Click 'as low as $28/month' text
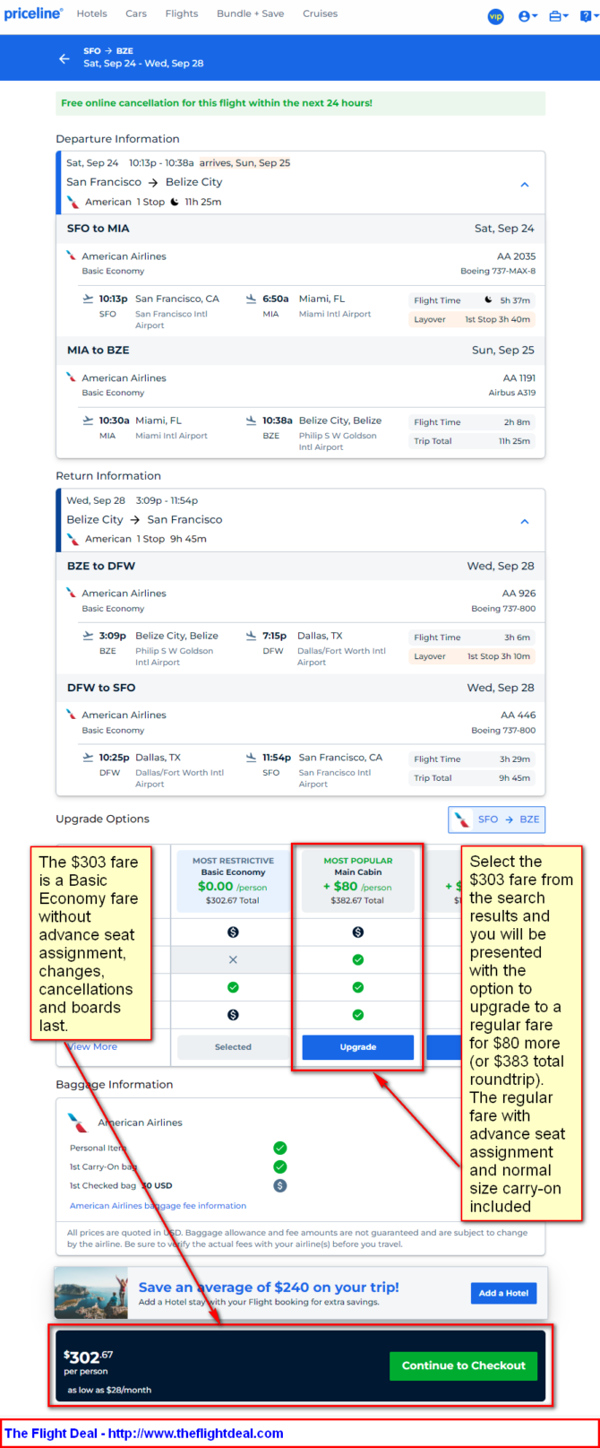This screenshot has width=600, height=1448. pos(109,1390)
